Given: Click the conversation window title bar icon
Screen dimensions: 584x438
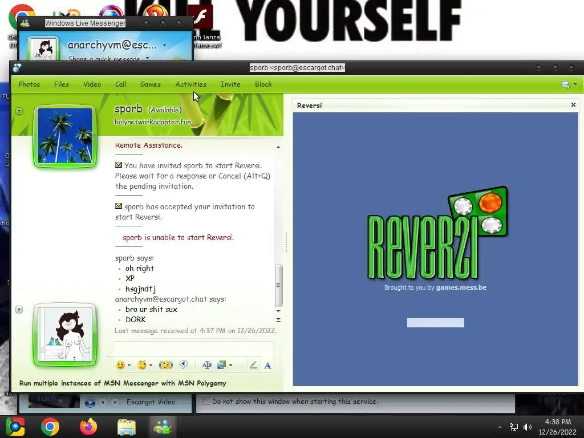Looking at the screenshot, I should (x=17, y=68).
